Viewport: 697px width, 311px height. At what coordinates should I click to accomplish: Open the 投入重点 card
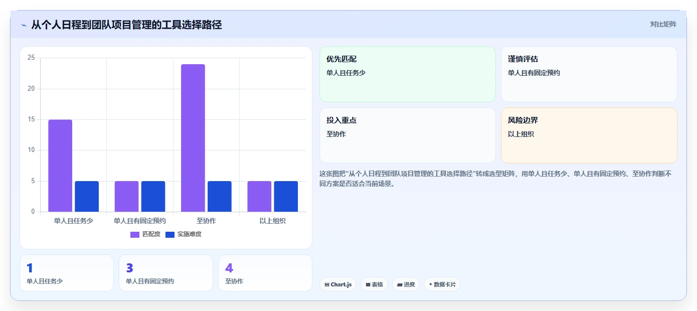[408, 135]
